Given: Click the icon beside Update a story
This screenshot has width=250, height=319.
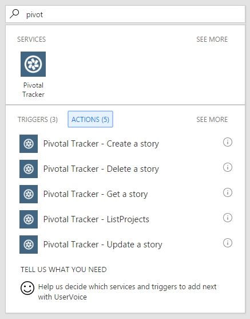Looking at the screenshot, I should (29, 245).
